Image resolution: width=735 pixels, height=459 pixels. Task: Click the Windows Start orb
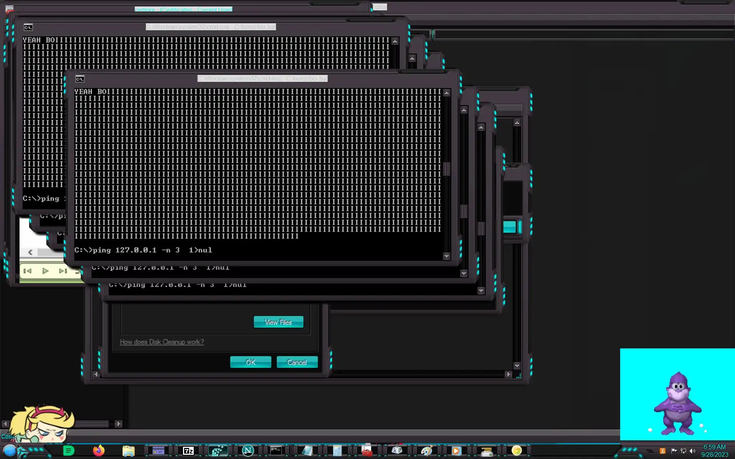point(10,451)
